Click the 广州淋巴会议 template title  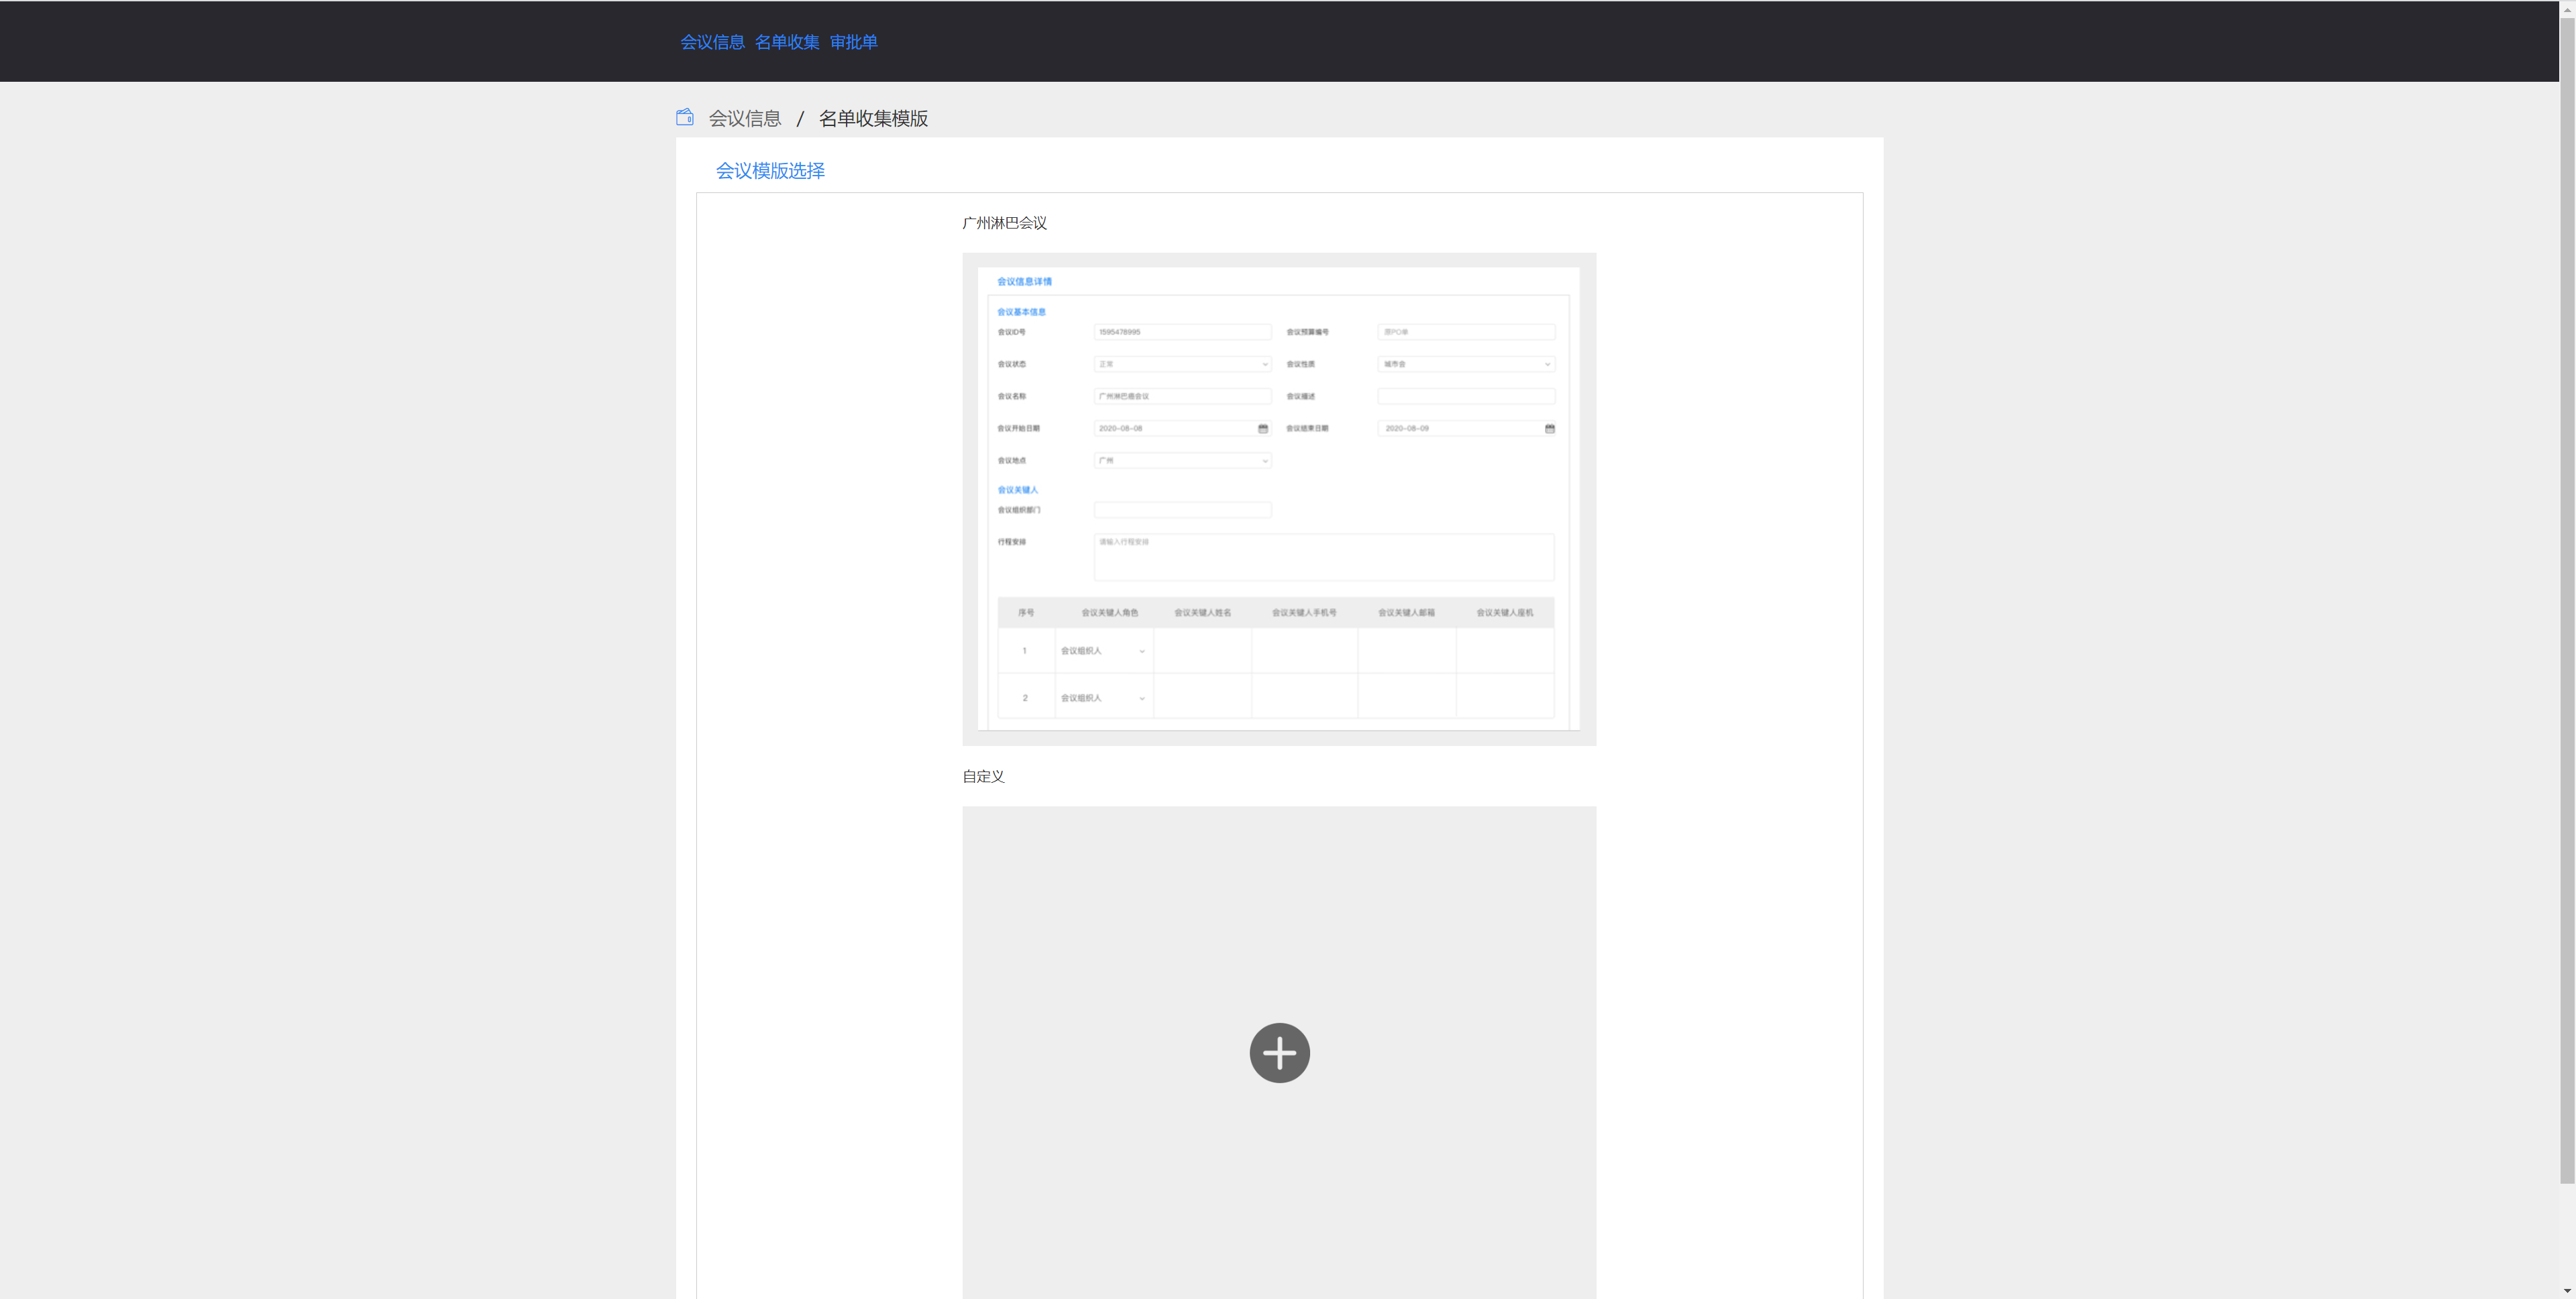[x=1004, y=223]
